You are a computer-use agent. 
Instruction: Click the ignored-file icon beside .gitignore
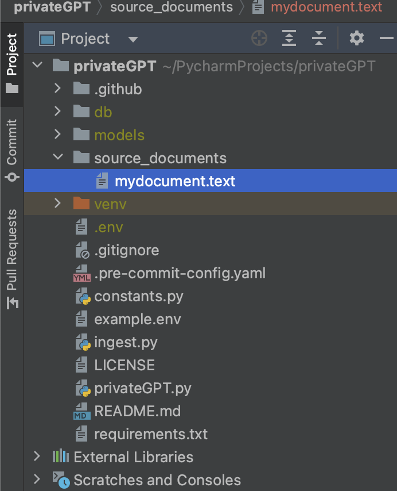point(82,250)
